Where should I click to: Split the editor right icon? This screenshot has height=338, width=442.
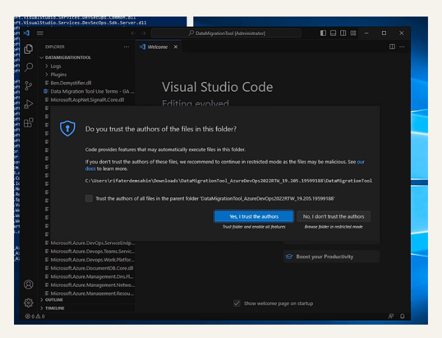coord(392,46)
